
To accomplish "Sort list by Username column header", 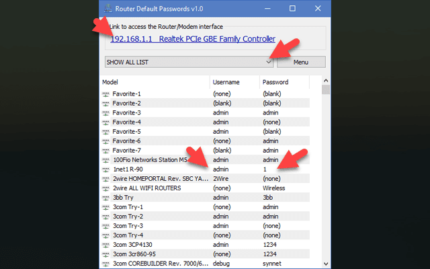I will click(234, 82).
